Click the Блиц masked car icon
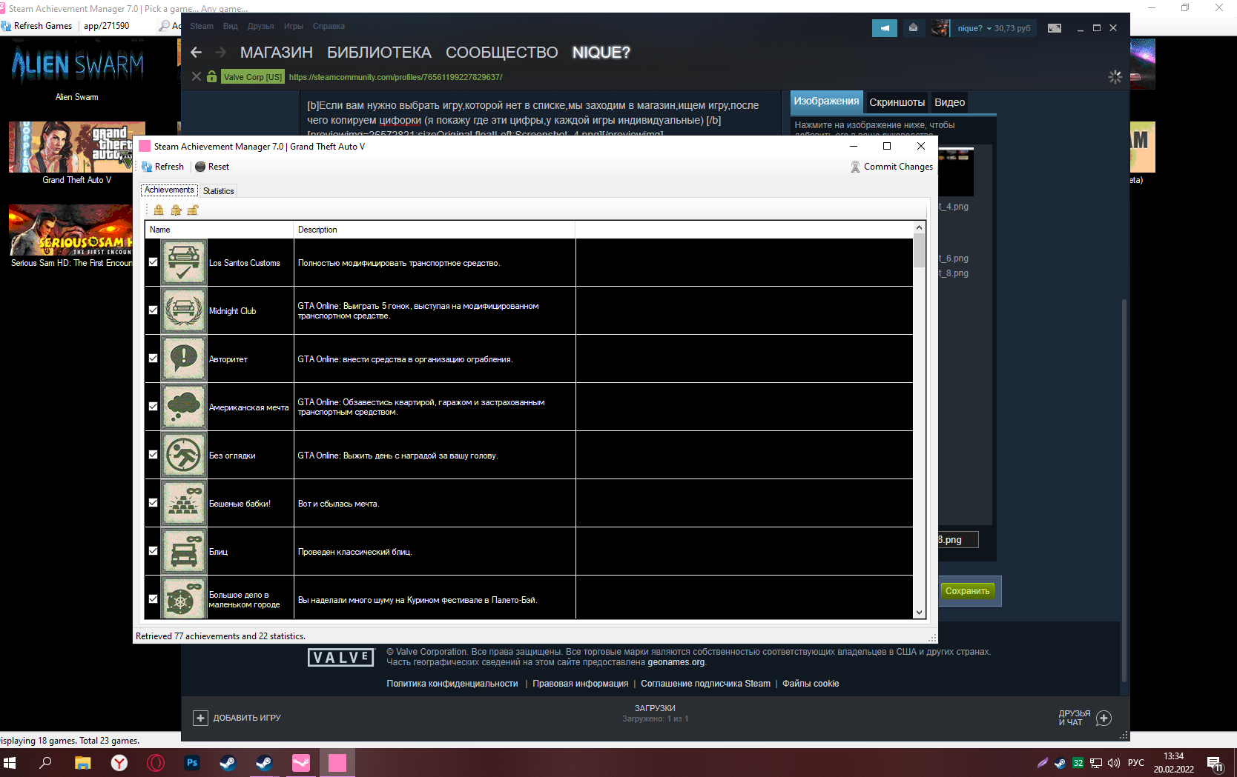Image resolution: width=1237 pixels, height=777 pixels. (184, 551)
